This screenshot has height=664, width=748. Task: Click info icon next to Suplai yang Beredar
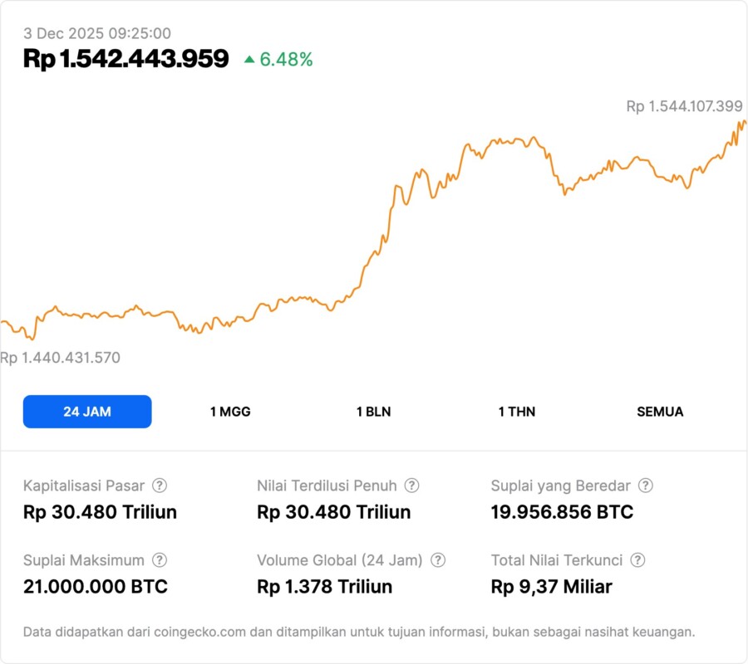pos(645,486)
